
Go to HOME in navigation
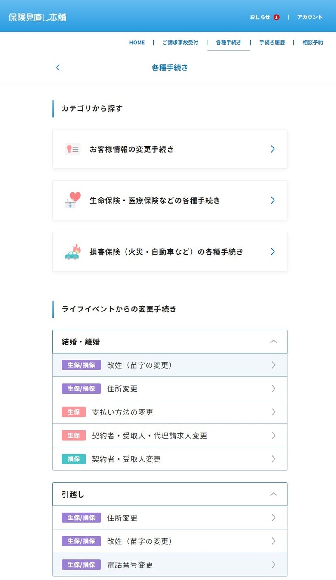click(x=137, y=43)
